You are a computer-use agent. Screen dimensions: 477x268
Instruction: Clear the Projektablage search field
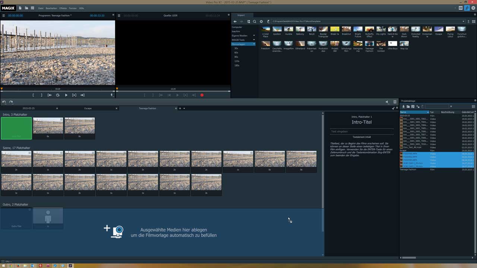tap(451, 106)
